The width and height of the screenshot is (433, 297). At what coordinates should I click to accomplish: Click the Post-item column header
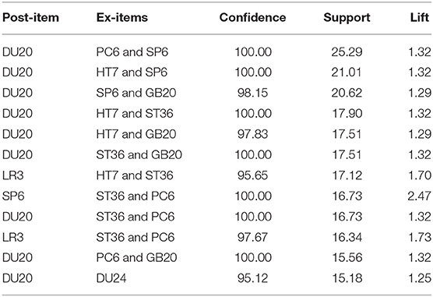coord(30,18)
